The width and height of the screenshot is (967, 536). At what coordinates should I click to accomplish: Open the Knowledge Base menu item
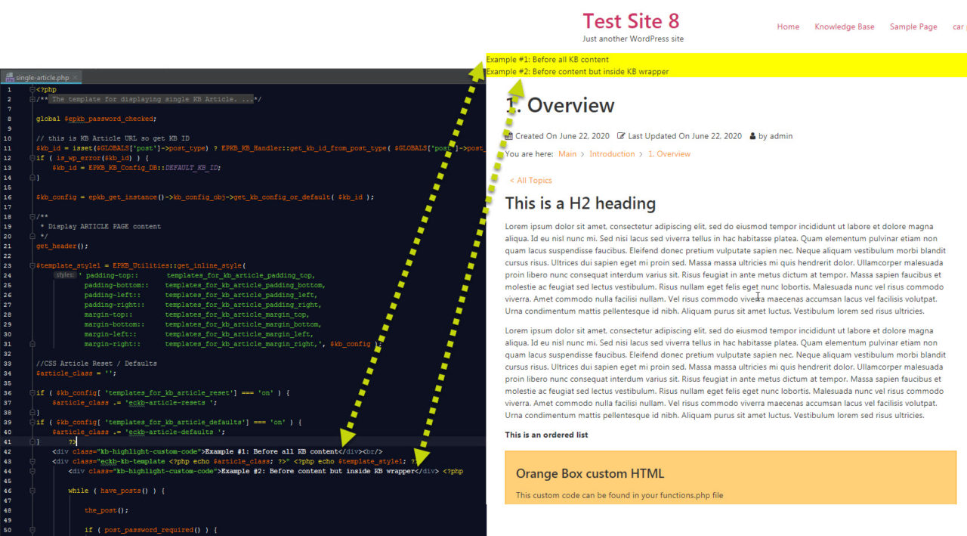click(x=845, y=26)
